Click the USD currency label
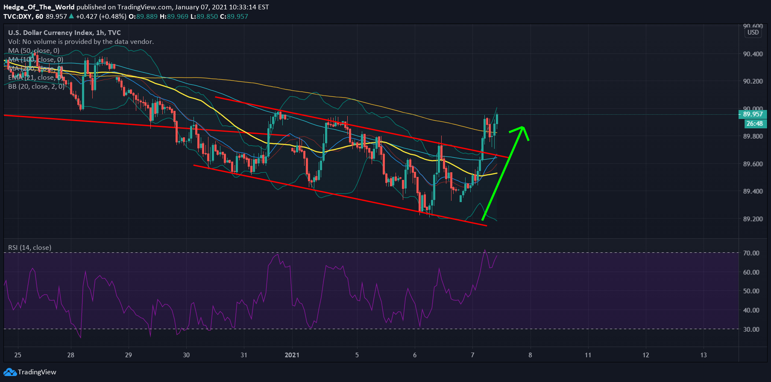This screenshot has width=771, height=382. pyautogui.click(x=753, y=32)
